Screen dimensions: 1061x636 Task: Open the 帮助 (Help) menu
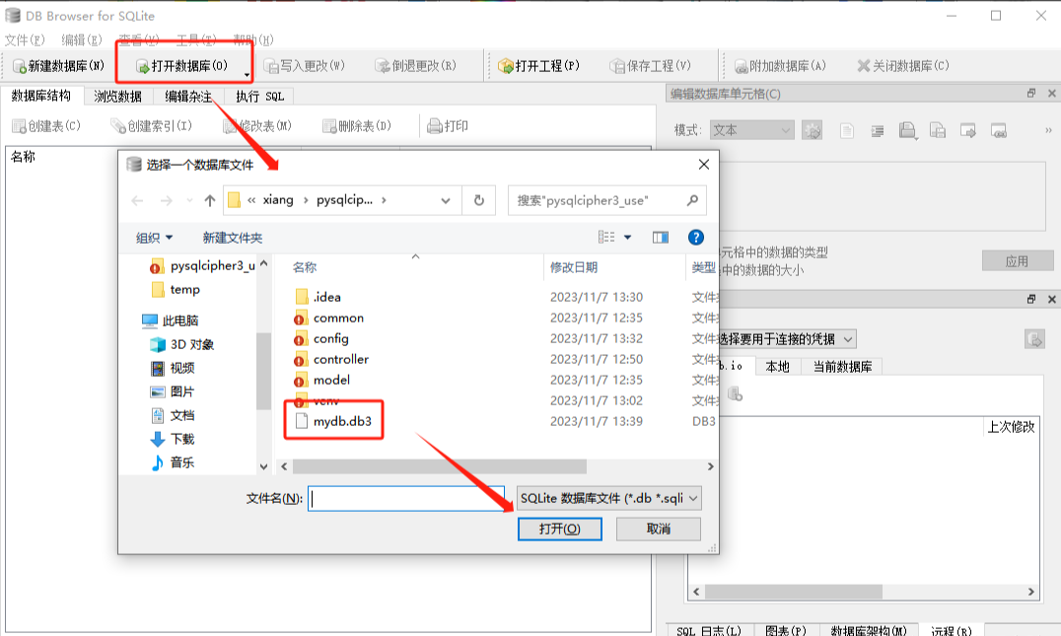[x=253, y=39]
